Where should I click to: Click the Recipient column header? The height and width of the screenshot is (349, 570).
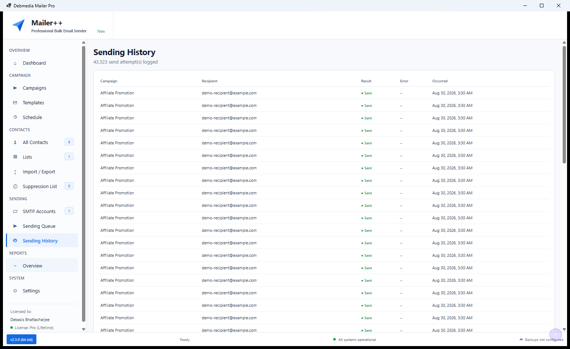point(210,81)
